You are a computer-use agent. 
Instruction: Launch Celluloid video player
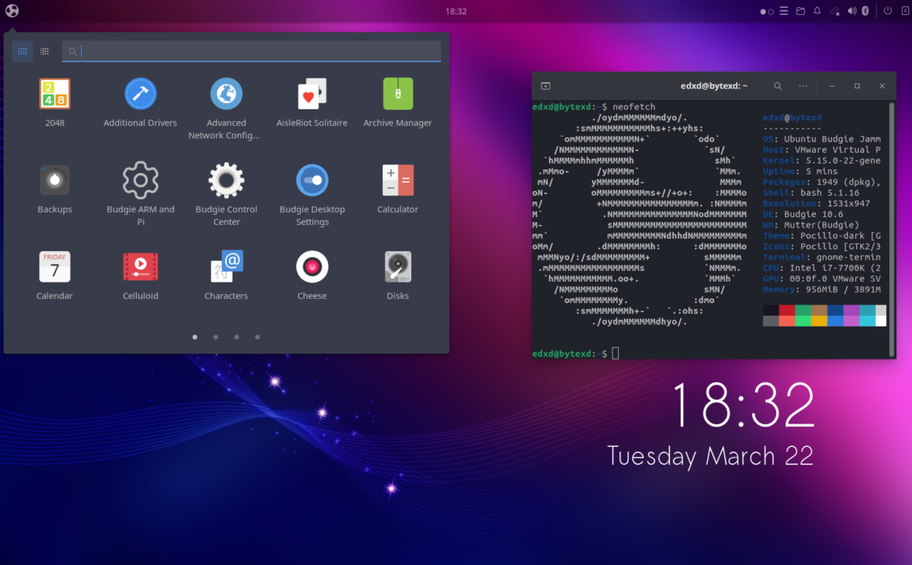click(140, 266)
